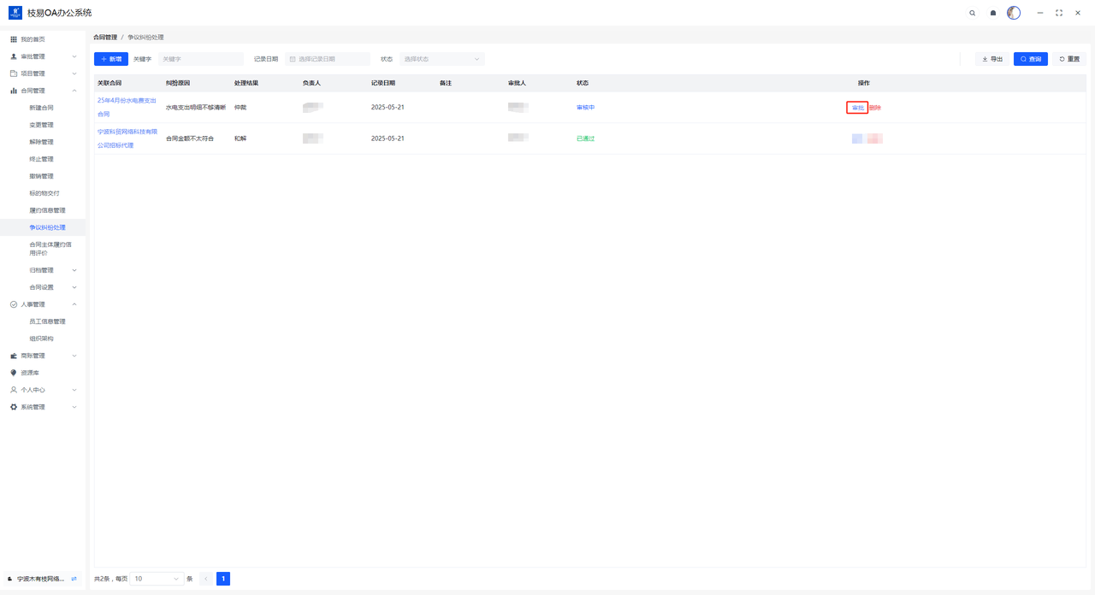
Task: Click the 资源库 location pin icon
Action: (13, 373)
